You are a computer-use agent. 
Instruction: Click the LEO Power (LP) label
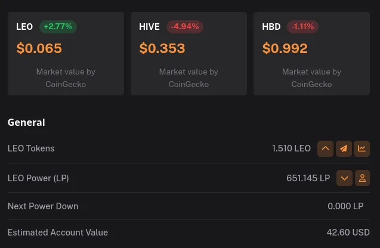tap(39, 178)
